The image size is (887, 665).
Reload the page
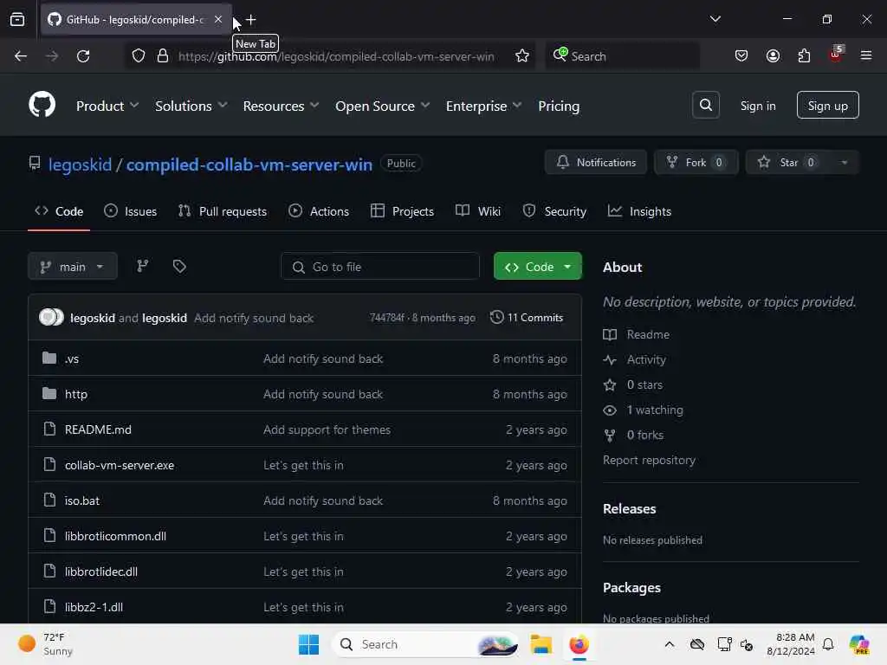pyautogui.click(x=83, y=56)
